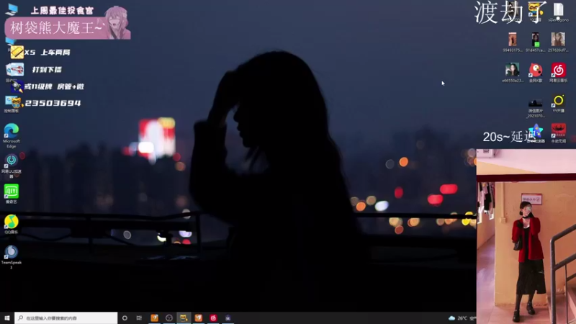Select the 91d457ca image file
This screenshot has height=324, width=576.
[535, 42]
